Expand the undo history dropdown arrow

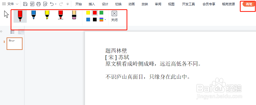click(x=56, y=4)
